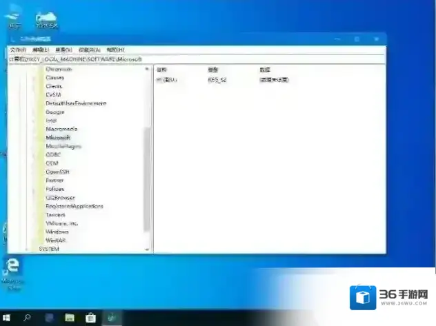Click the taskbar Search magnifier icon
436x326 pixels.
pyautogui.click(x=27, y=318)
